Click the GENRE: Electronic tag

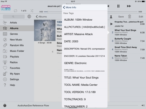point(85,63)
